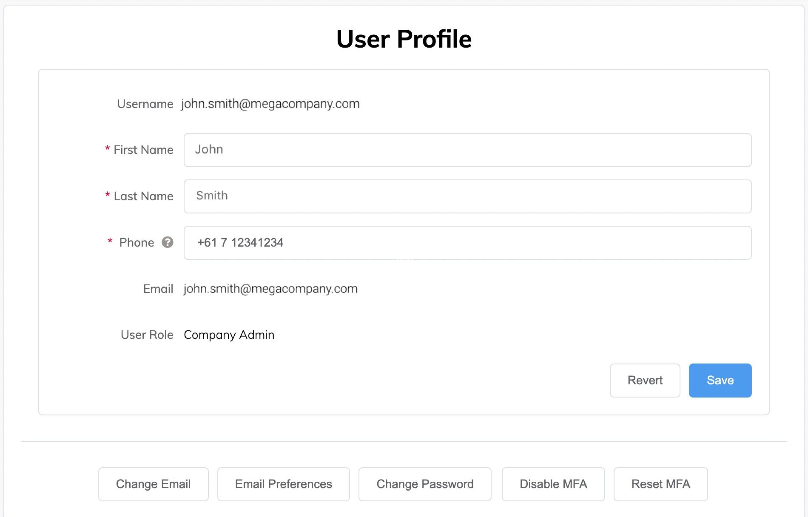The height and width of the screenshot is (517, 808).
Task: Click the User Role label
Action: tap(147, 335)
